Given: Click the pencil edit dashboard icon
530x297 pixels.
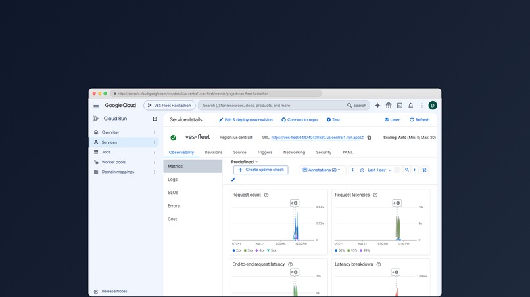Looking at the screenshot, I should (233, 180).
